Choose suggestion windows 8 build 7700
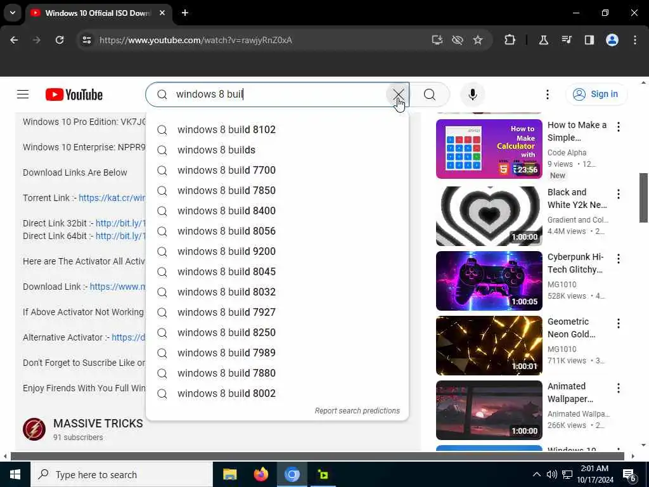The height and width of the screenshot is (487, 649). pos(278,170)
